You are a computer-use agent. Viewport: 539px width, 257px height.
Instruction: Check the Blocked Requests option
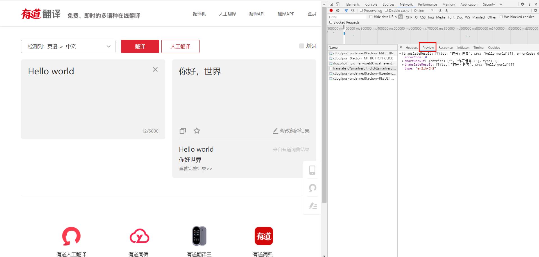(331, 22)
